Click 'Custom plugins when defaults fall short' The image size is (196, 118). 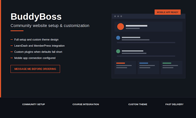tap(38, 52)
